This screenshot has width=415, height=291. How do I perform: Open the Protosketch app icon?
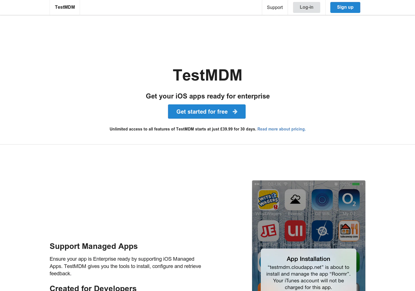point(295,231)
